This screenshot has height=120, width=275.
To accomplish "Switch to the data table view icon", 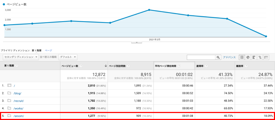I will click(x=242, y=57).
